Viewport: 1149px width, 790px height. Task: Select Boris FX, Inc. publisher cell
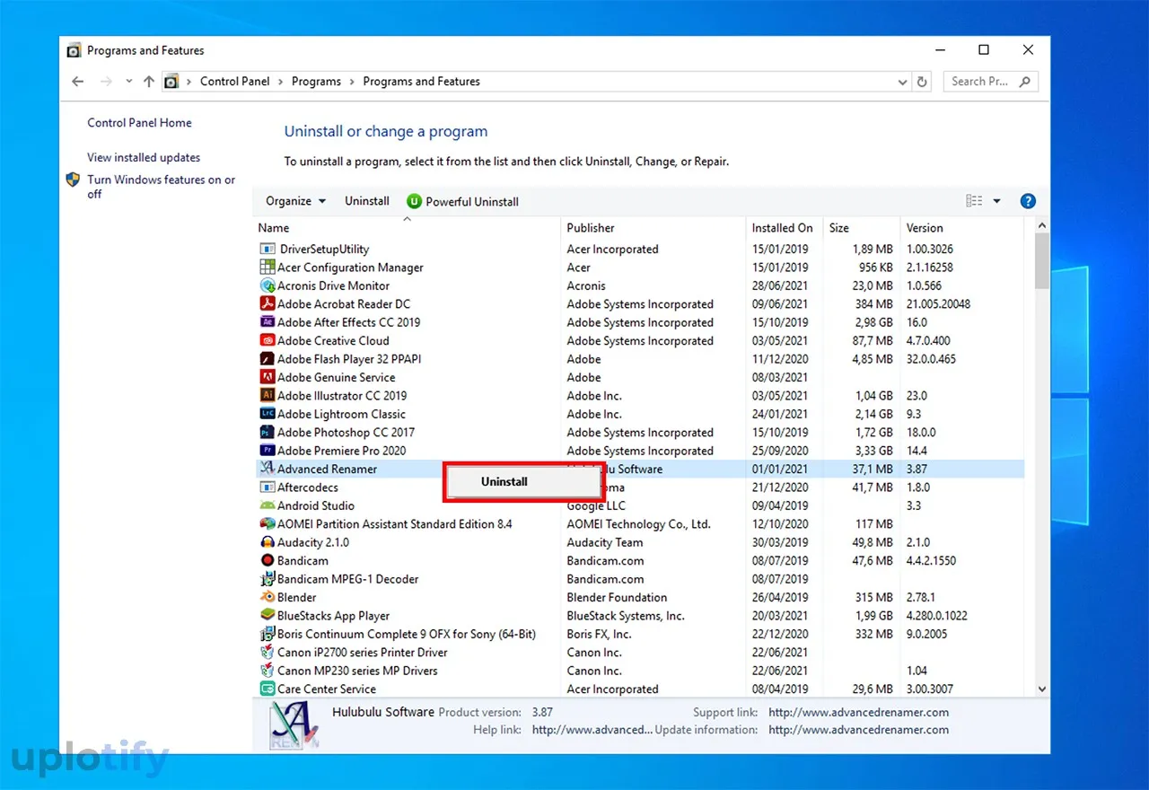599,634
